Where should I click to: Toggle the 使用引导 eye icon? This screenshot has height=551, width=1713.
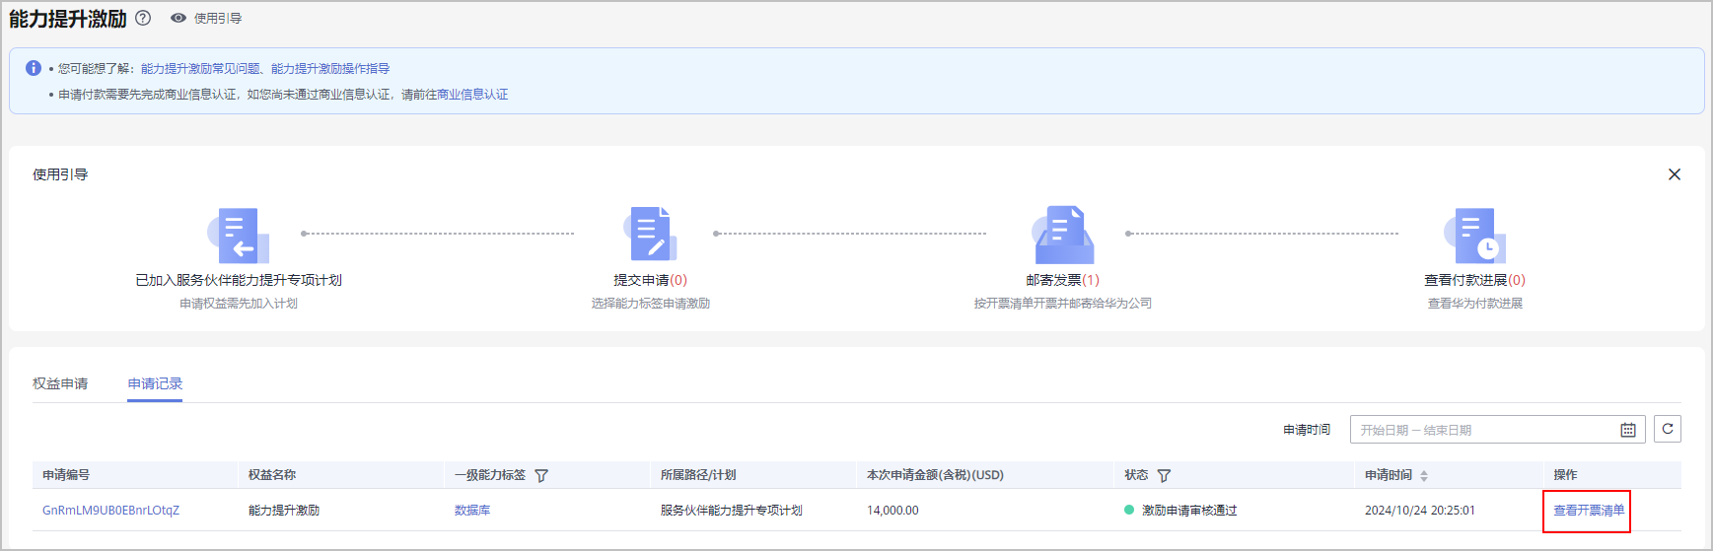click(178, 18)
